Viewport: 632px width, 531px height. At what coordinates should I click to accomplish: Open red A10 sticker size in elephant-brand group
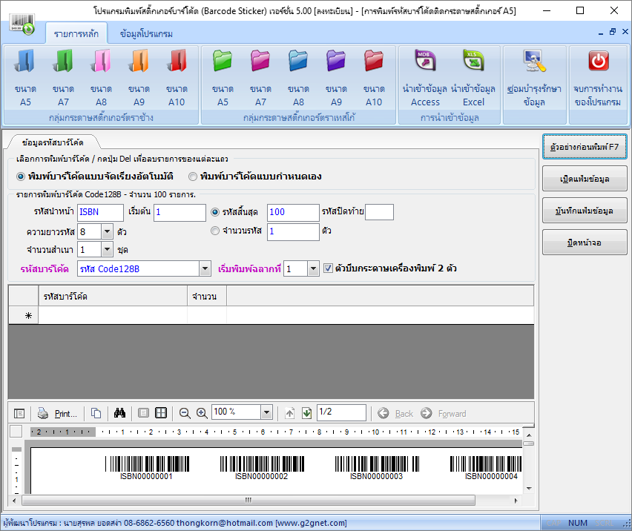[177, 77]
